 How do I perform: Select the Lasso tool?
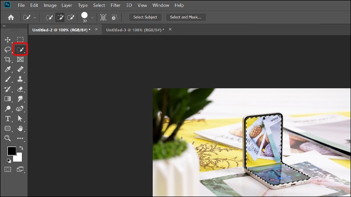7,49
